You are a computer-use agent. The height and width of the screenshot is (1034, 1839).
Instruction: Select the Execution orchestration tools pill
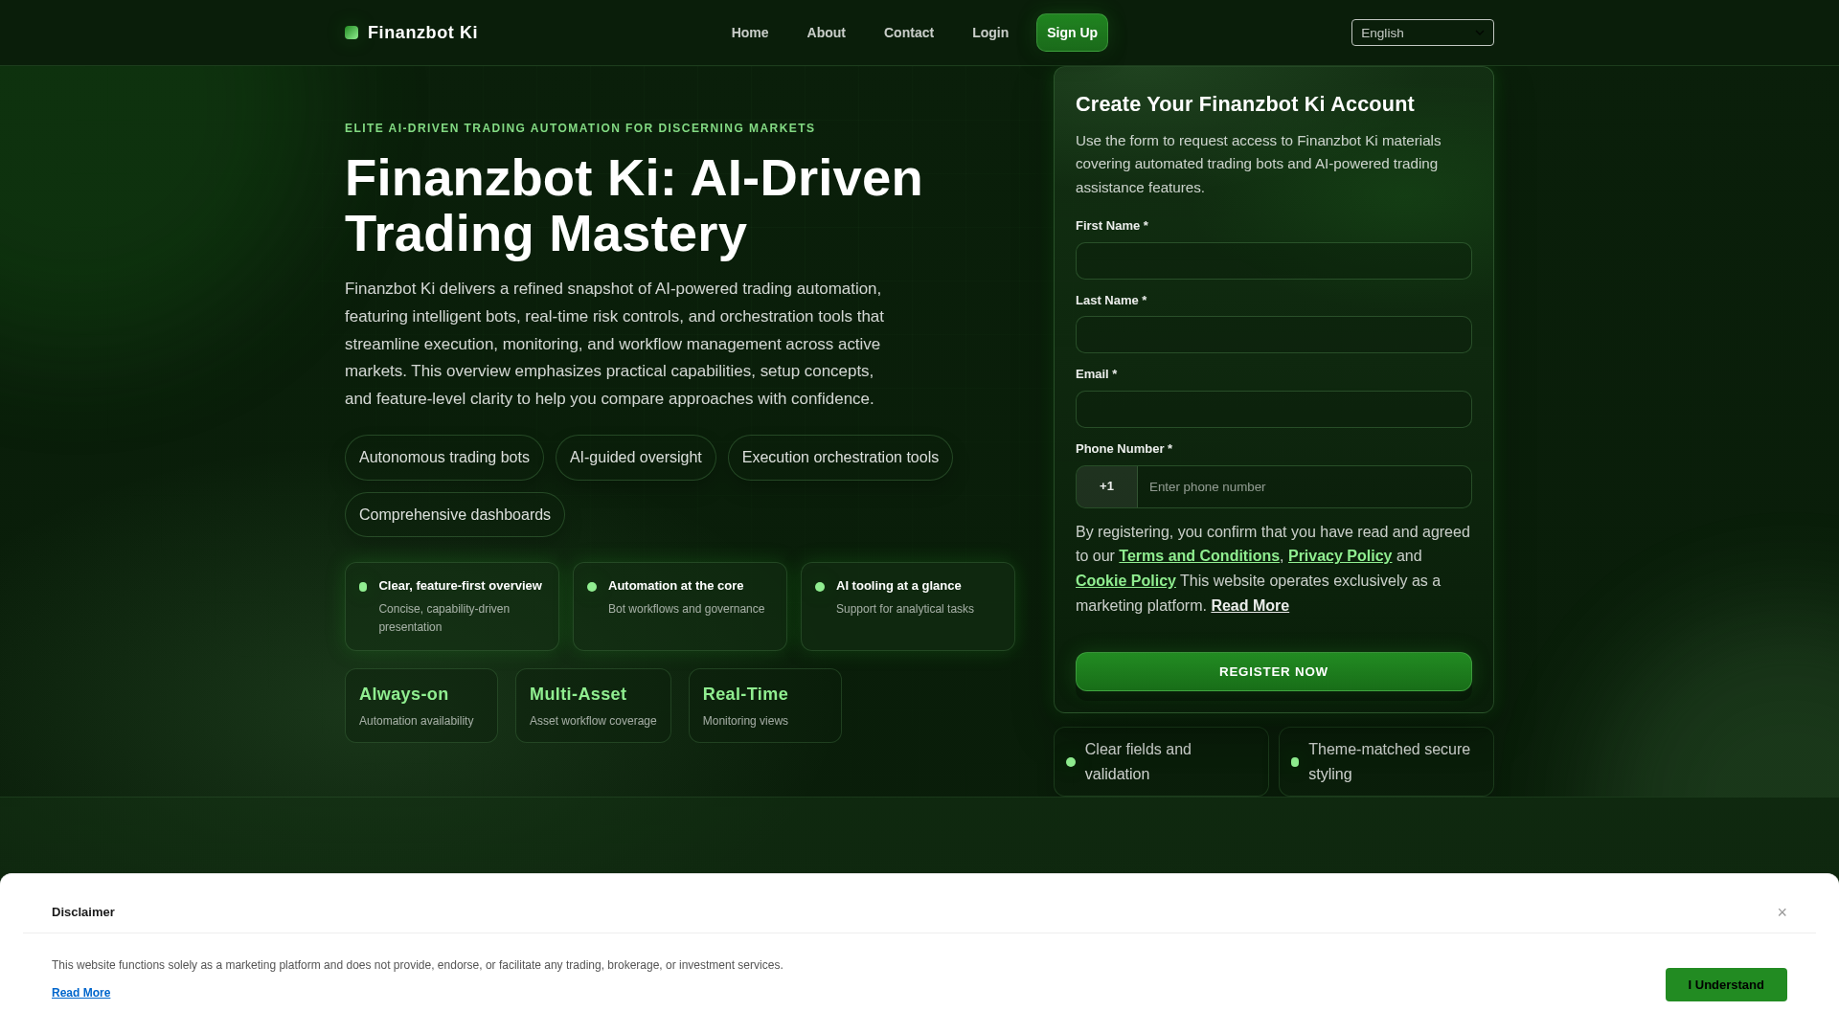(840, 458)
